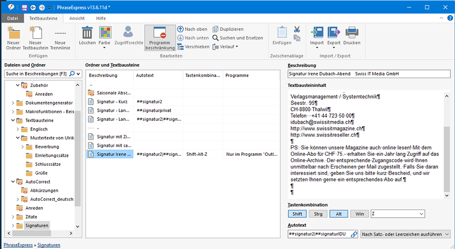Click the Signaturen breadcrumb link

tap(49, 245)
